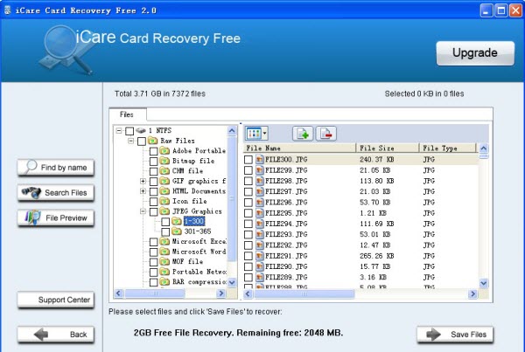Check the 1 NTFS drive checkbox
525x352 pixels.
(x=129, y=131)
